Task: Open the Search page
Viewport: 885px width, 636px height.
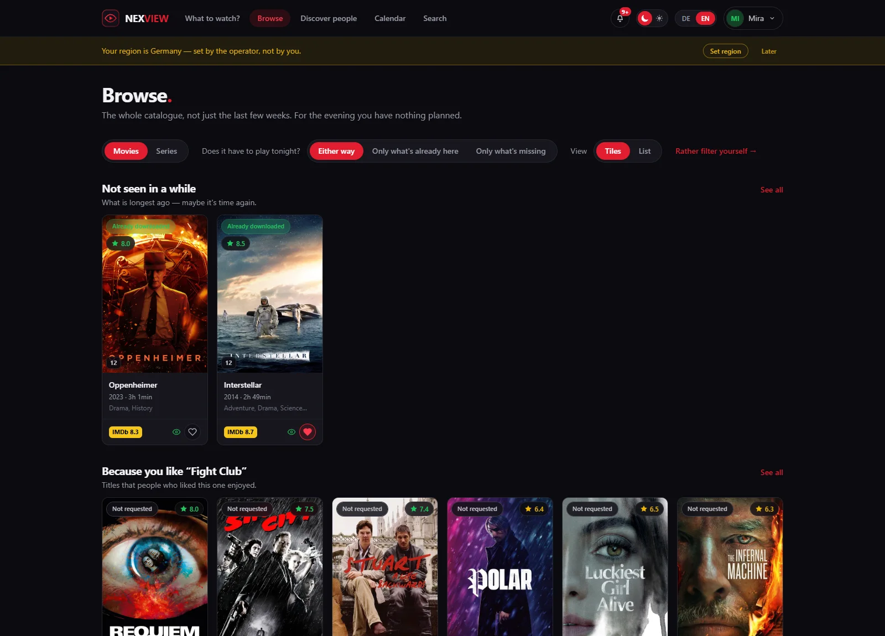Action: (x=435, y=18)
